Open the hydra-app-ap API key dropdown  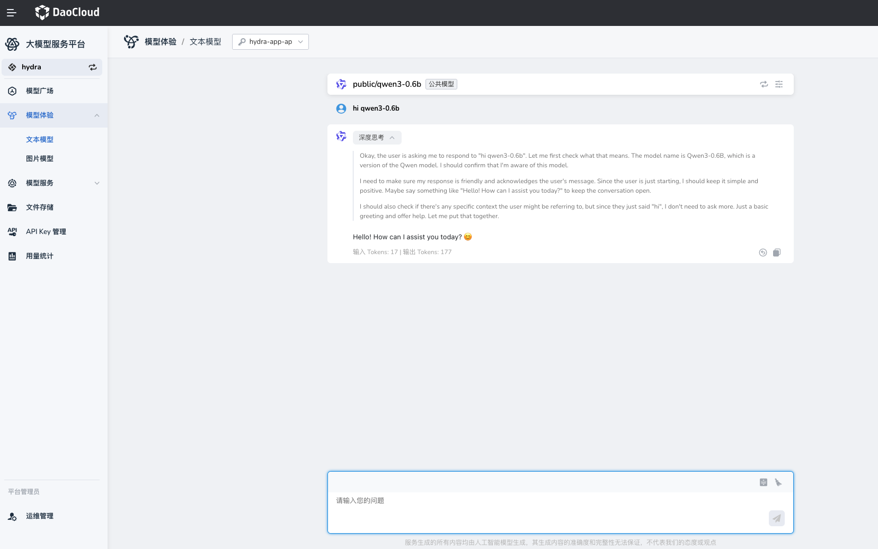pyautogui.click(x=270, y=42)
